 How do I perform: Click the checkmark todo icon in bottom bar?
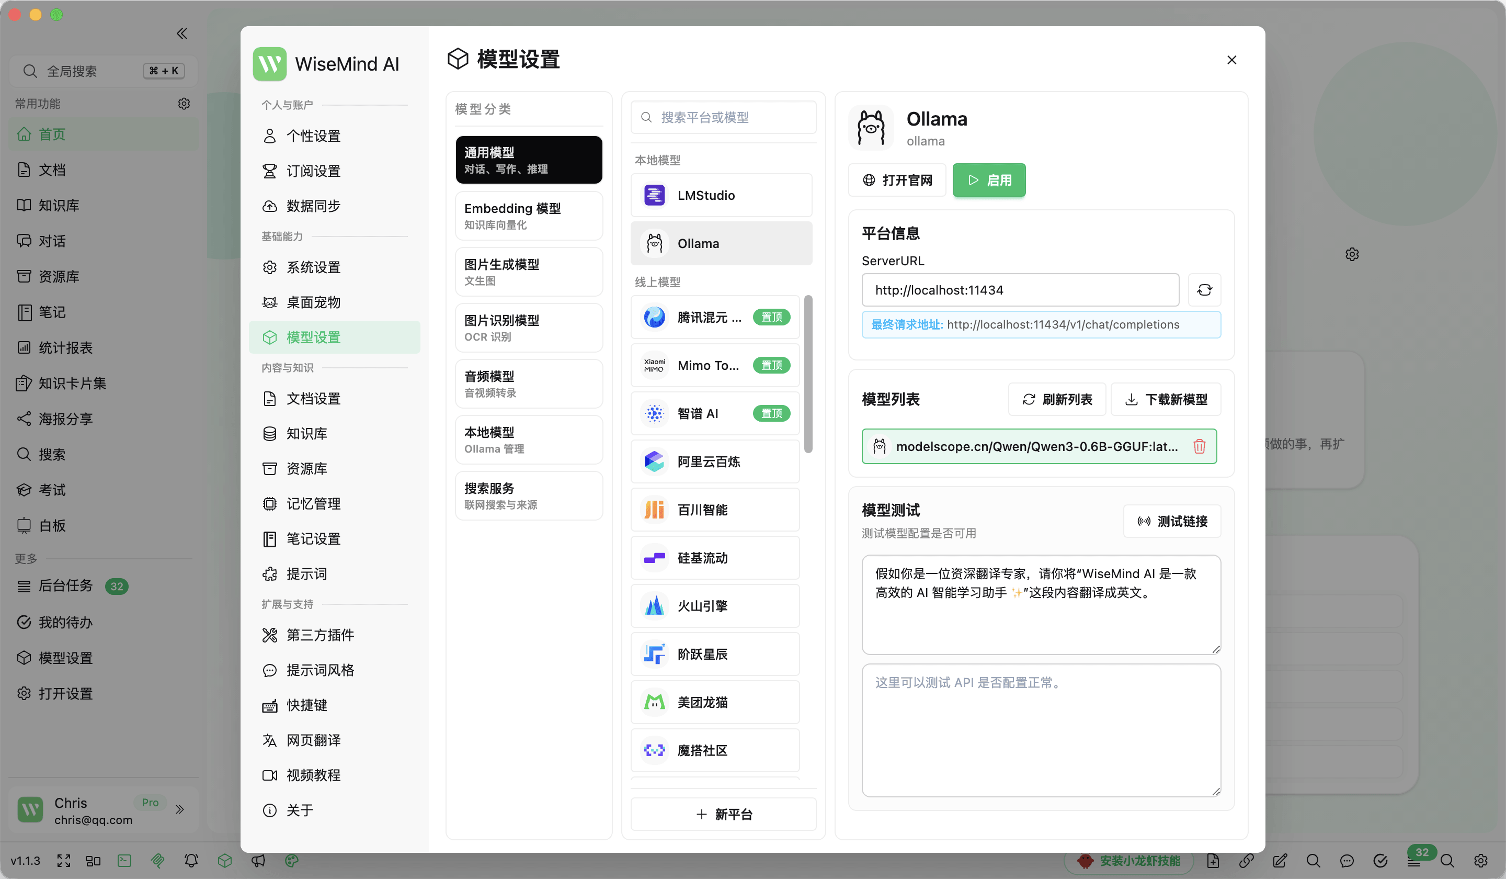(x=1380, y=861)
